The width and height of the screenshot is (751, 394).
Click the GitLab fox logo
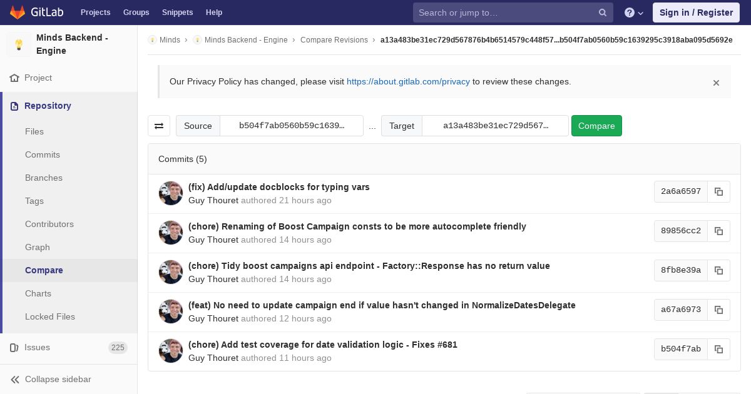[x=18, y=13]
